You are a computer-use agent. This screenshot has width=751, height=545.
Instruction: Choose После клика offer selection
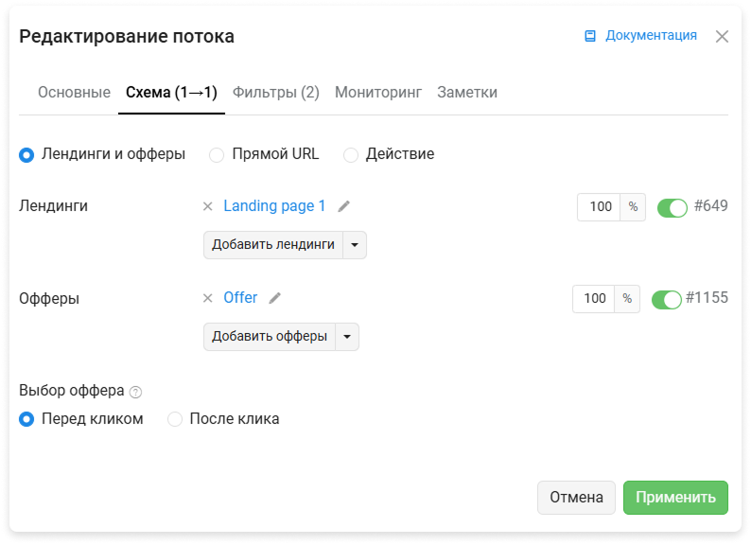tap(175, 419)
